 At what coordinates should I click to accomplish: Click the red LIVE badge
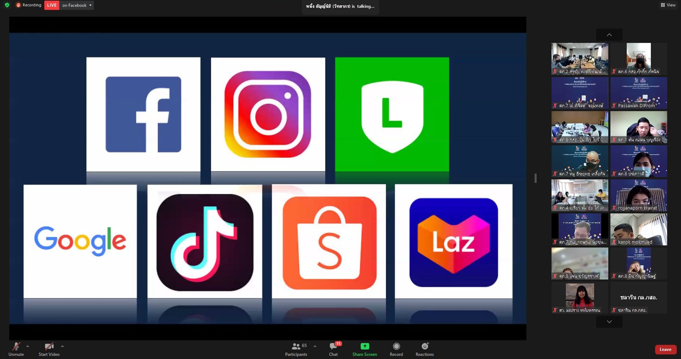tap(52, 5)
